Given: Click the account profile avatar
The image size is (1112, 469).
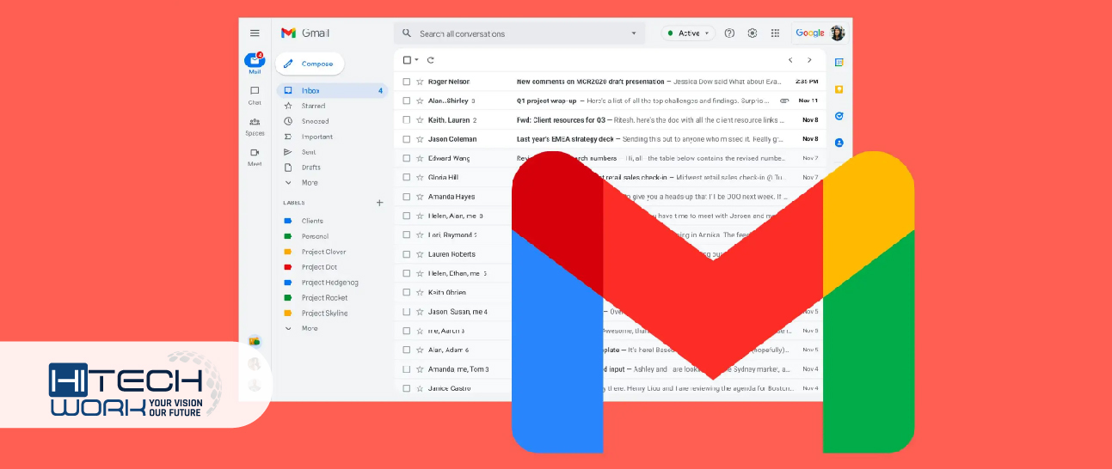Looking at the screenshot, I should (x=837, y=33).
